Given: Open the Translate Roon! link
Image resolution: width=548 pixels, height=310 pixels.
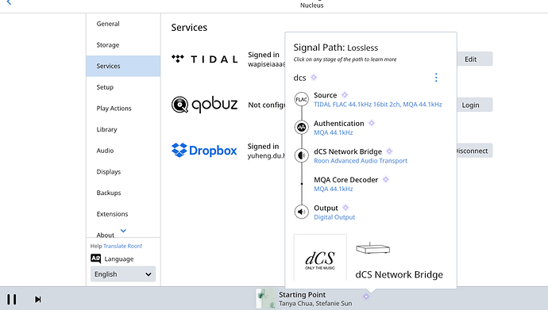Looking at the screenshot, I should pyautogui.click(x=122, y=246).
